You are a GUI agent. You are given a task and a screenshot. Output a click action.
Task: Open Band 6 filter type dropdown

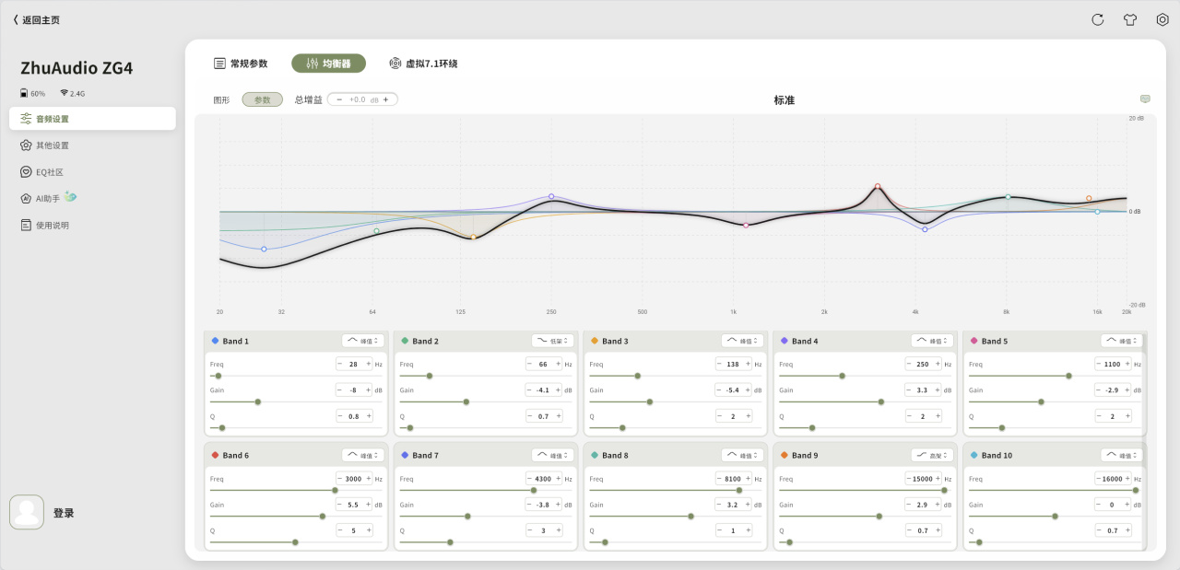363,455
